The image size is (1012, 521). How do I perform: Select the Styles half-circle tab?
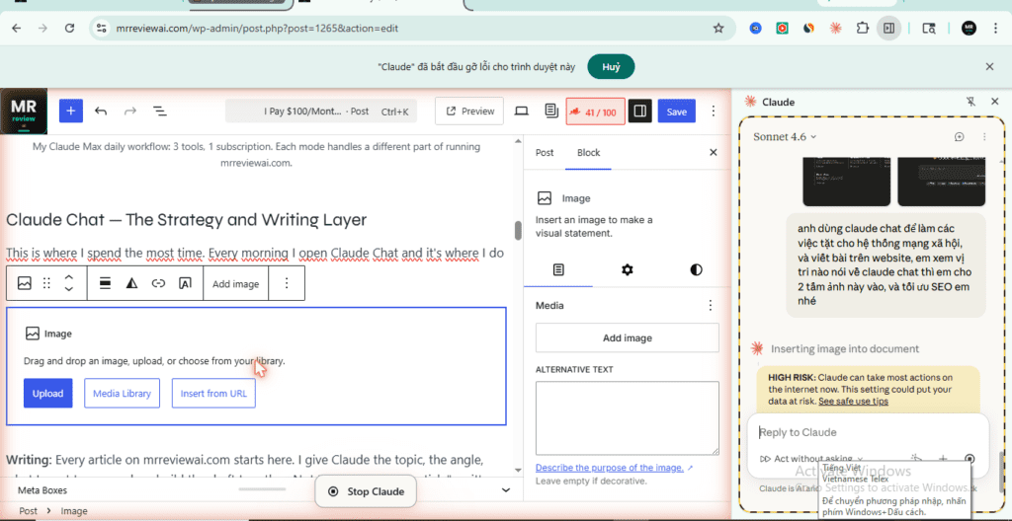point(696,270)
